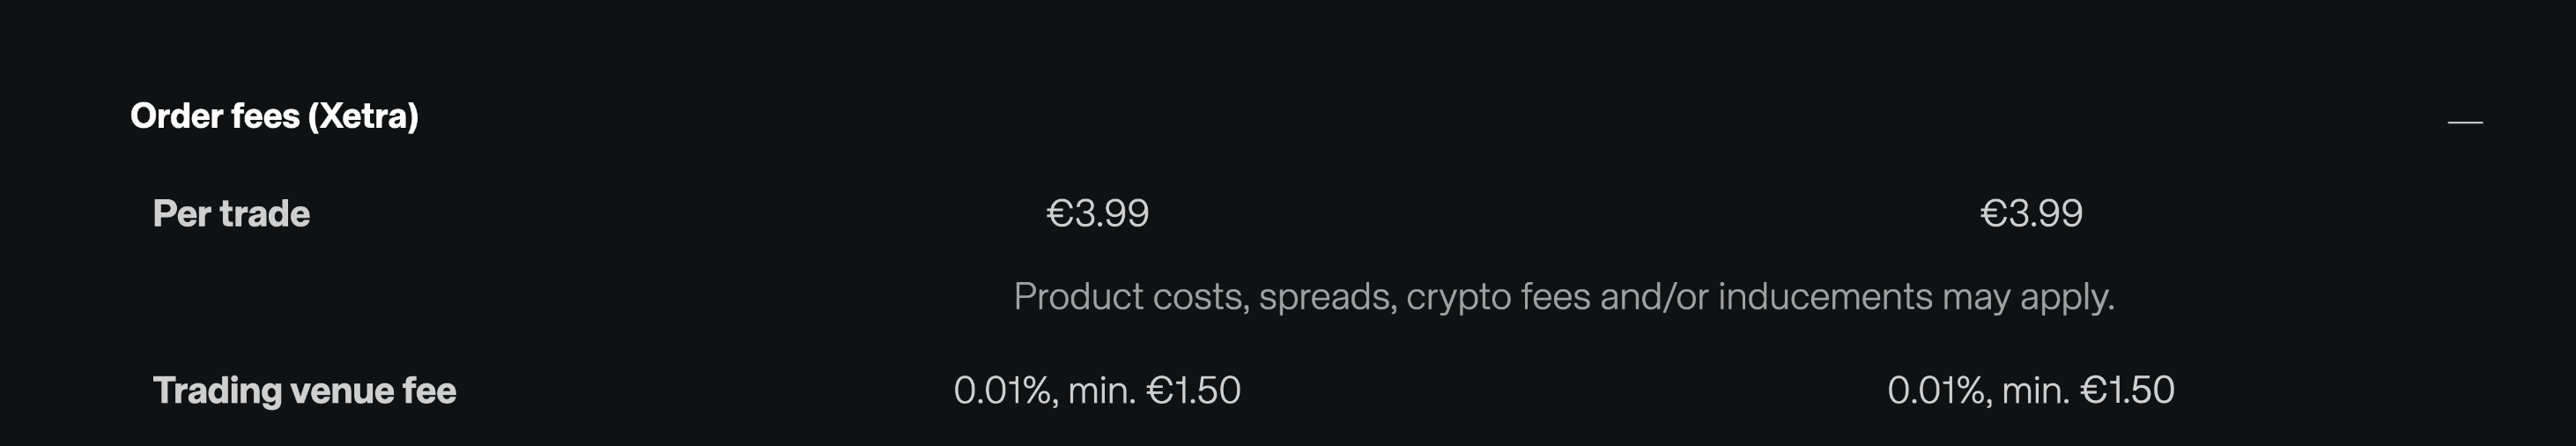Image resolution: width=2576 pixels, height=446 pixels.
Task: Click the left column 0.01% venue fee value
Action: 1004,390
